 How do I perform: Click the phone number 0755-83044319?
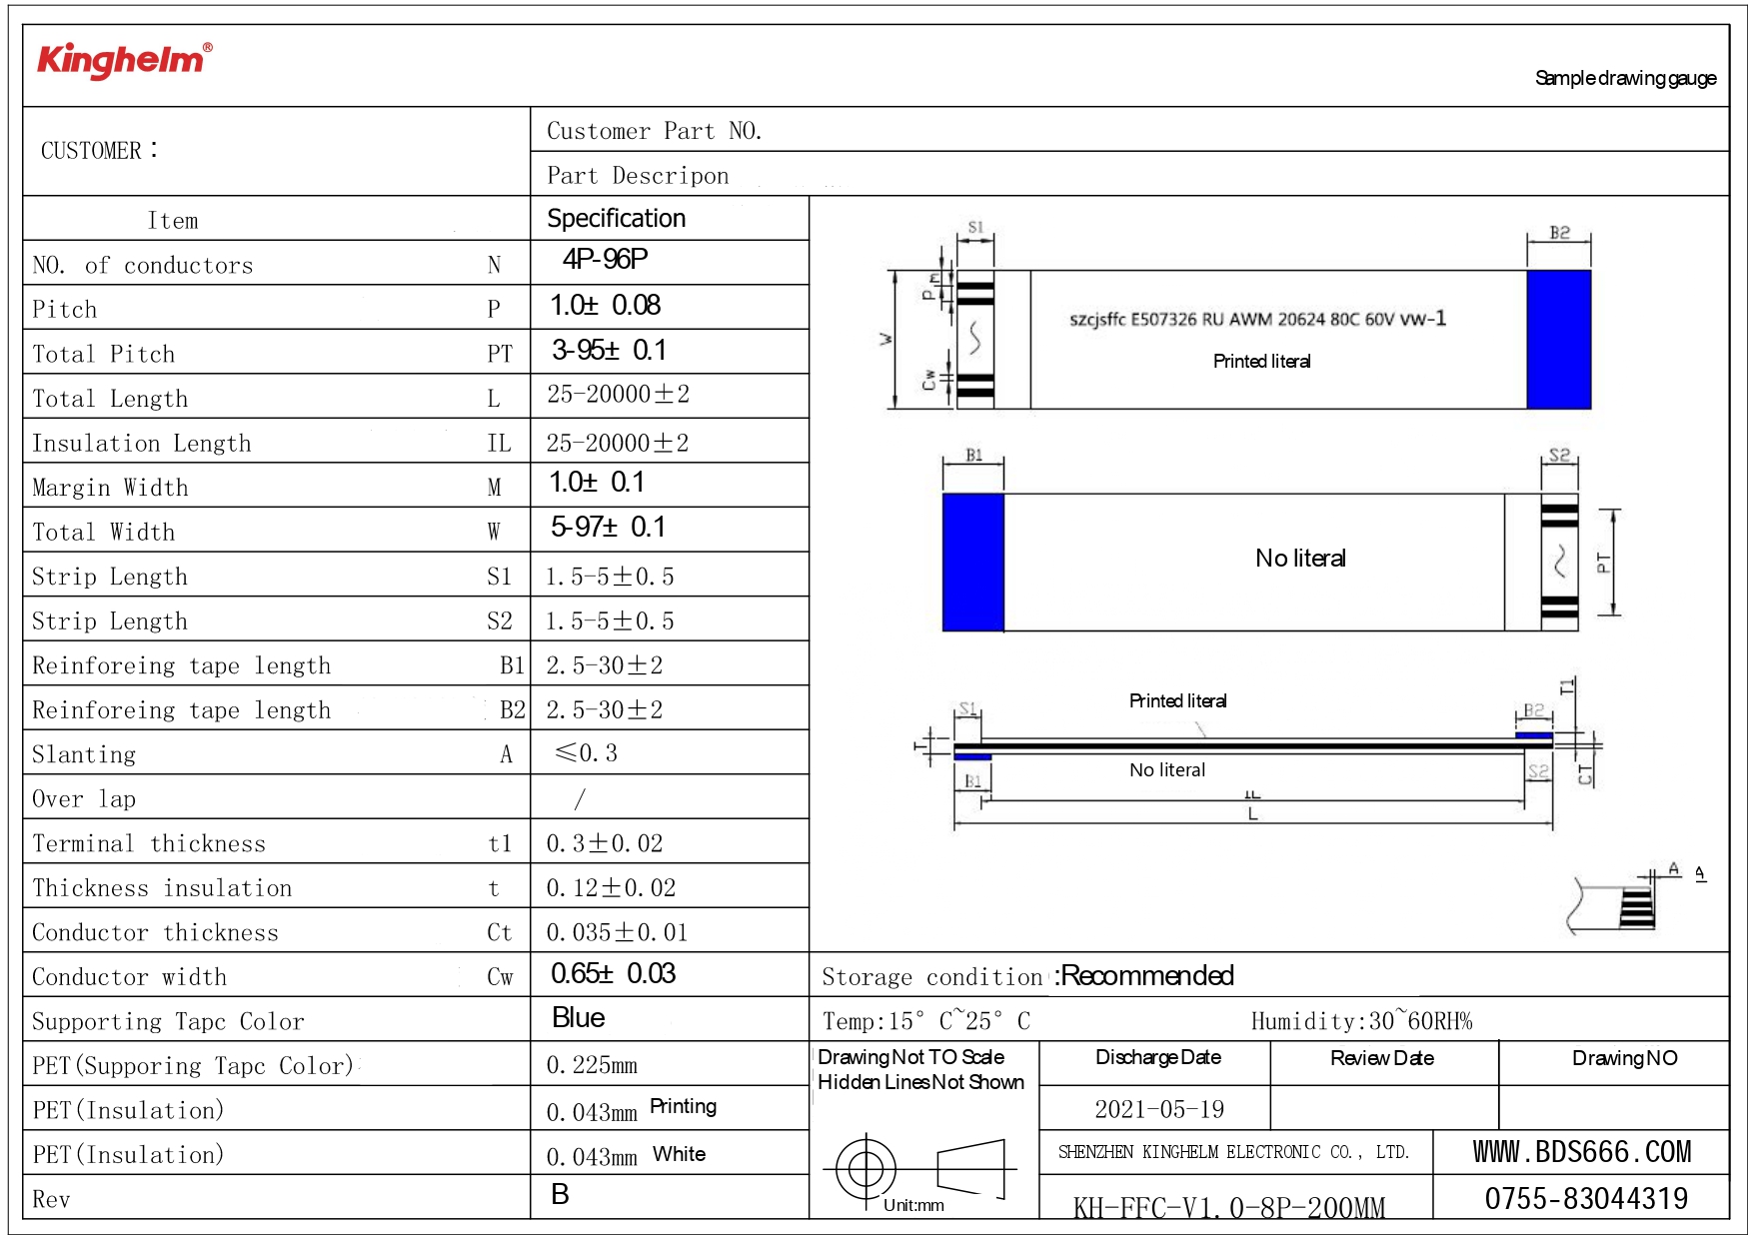click(x=1586, y=1198)
